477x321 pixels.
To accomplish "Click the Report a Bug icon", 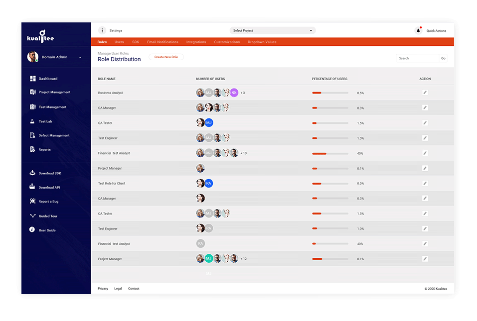I will tap(31, 201).
